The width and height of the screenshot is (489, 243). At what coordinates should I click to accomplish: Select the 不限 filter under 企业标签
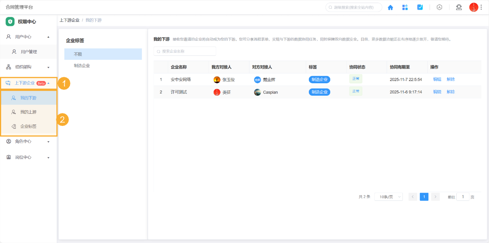[78, 54]
